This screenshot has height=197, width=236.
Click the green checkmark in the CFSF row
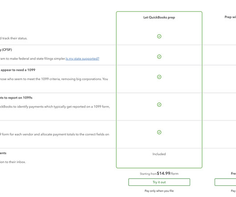(x=159, y=57)
